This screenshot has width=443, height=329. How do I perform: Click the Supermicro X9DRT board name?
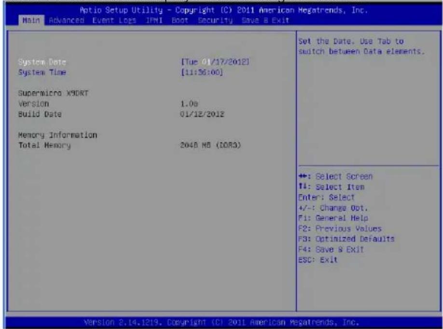pyautogui.click(x=53, y=93)
